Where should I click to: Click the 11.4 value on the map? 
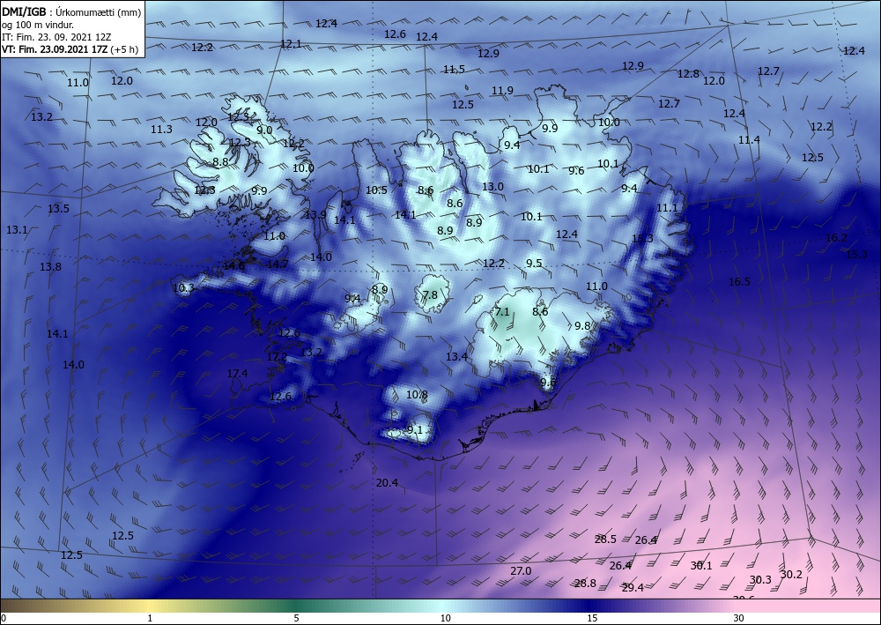[749, 140]
